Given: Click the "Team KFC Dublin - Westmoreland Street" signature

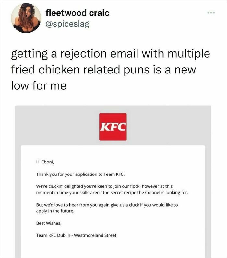Looking at the screenshot, I should [x=76, y=235].
